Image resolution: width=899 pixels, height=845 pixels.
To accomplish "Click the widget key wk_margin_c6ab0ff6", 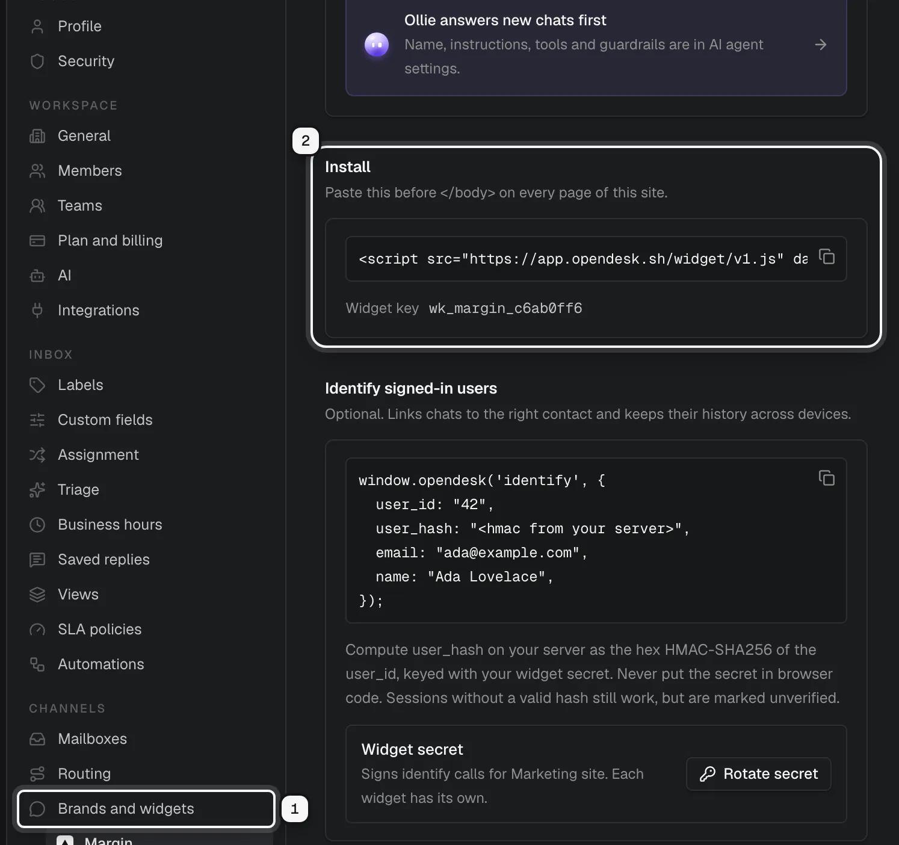I will click(x=505, y=308).
